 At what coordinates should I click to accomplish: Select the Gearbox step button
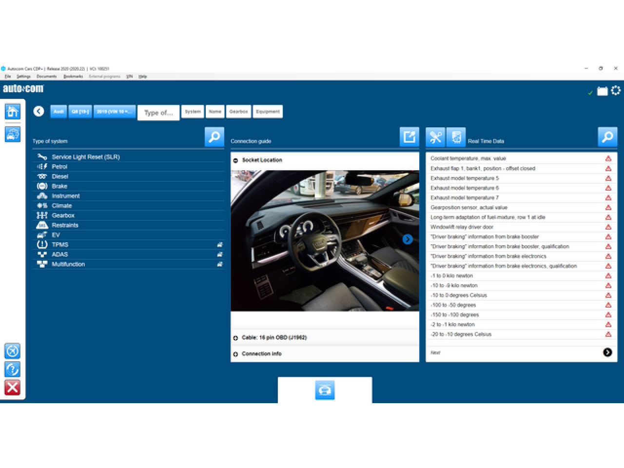click(238, 112)
